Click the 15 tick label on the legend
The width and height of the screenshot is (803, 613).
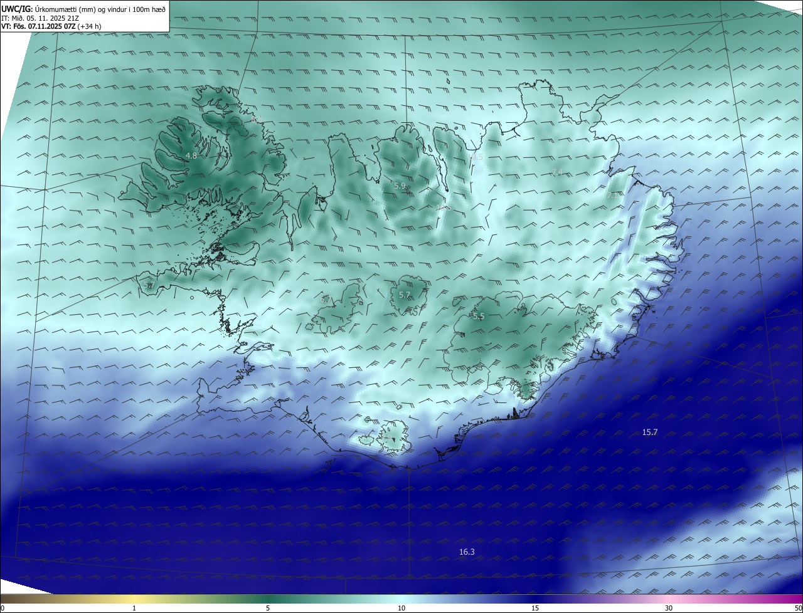pyautogui.click(x=535, y=608)
